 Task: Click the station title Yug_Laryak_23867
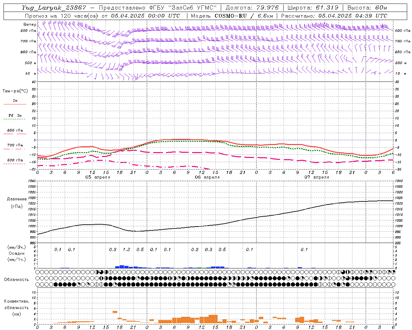click(x=54, y=8)
